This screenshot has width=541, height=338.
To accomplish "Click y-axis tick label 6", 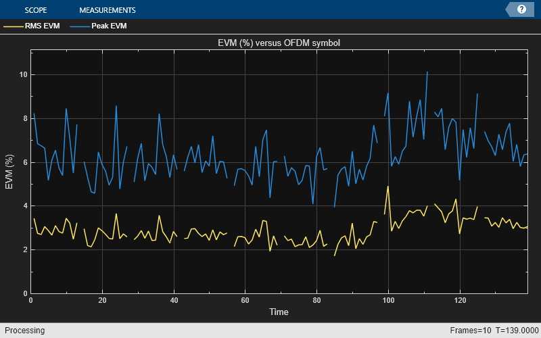I will pos(24,162).
